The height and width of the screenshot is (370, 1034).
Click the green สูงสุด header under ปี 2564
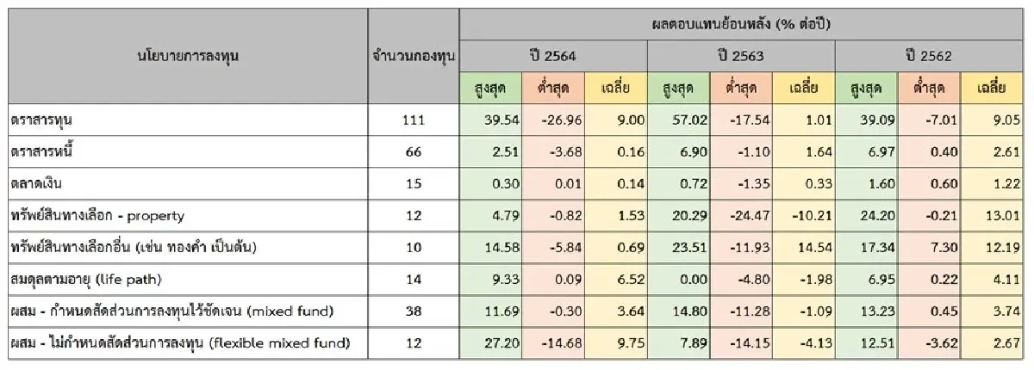(490, 88)
